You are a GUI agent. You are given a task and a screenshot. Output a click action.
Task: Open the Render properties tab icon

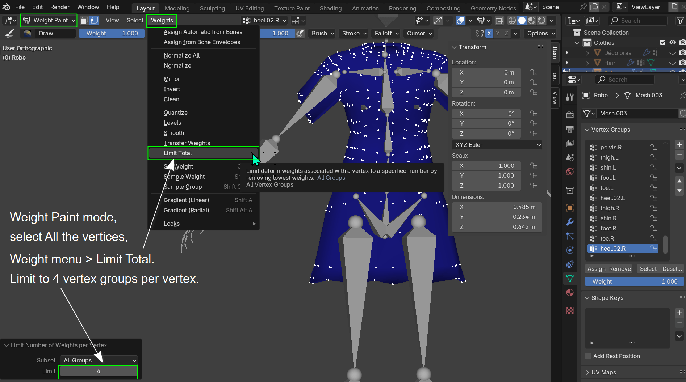570,115
